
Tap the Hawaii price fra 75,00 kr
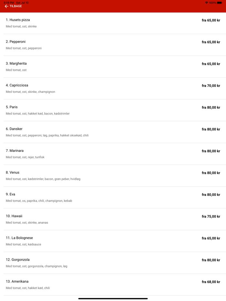[x=211, y=217]
